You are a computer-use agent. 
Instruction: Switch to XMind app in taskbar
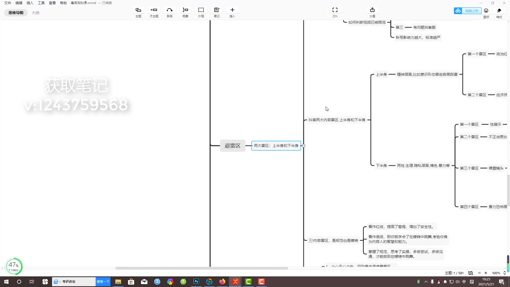click(x=235, y=282)
